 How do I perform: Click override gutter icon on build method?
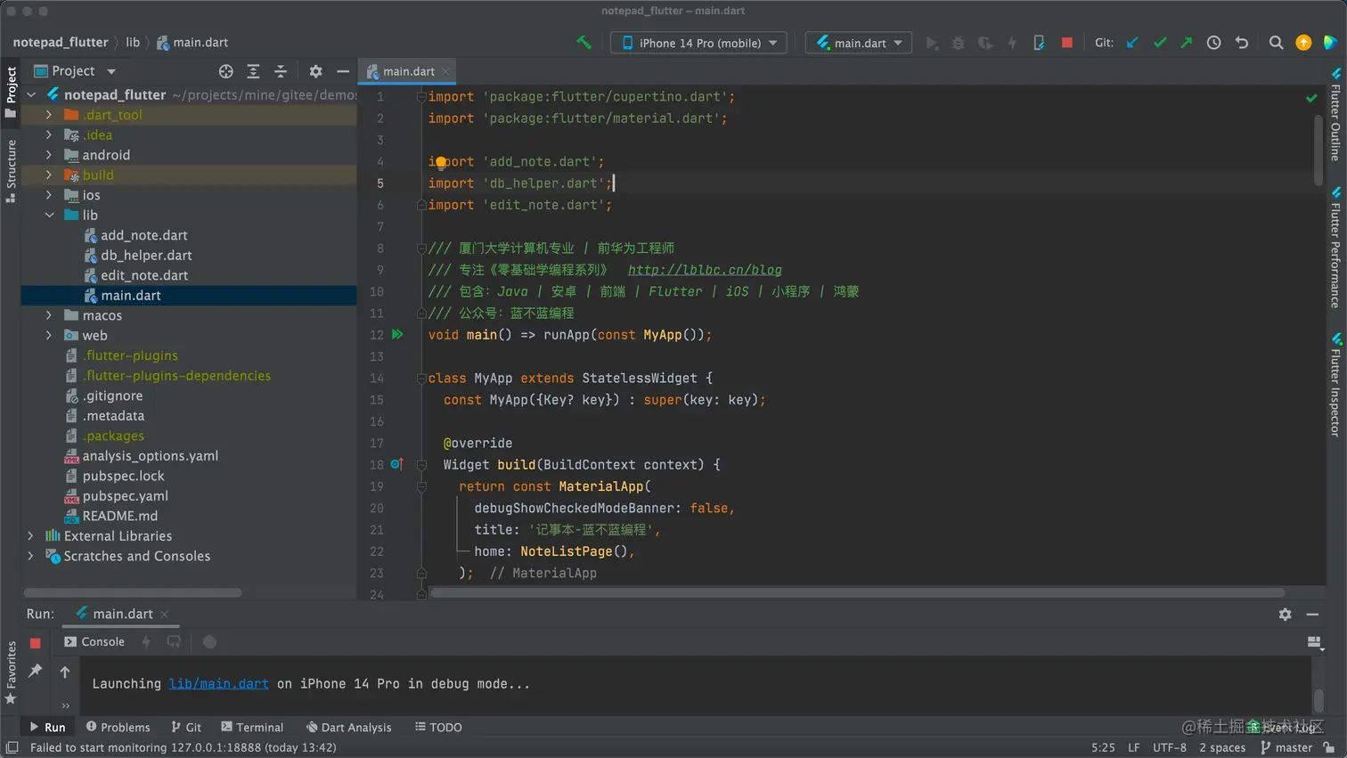click(396, 464)
